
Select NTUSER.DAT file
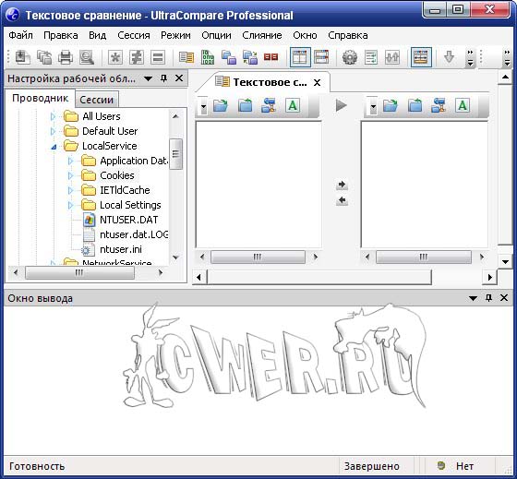[x=128, y=220]
